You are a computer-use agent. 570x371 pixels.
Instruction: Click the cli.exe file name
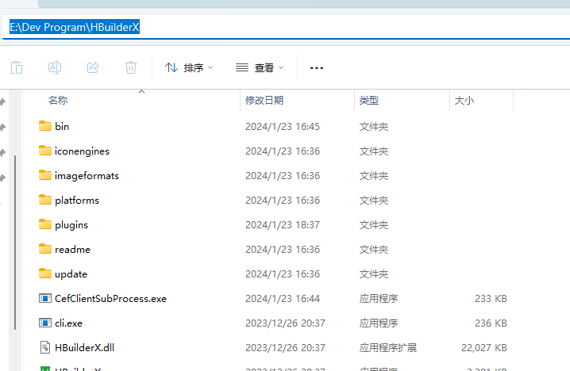pos(68,323)
